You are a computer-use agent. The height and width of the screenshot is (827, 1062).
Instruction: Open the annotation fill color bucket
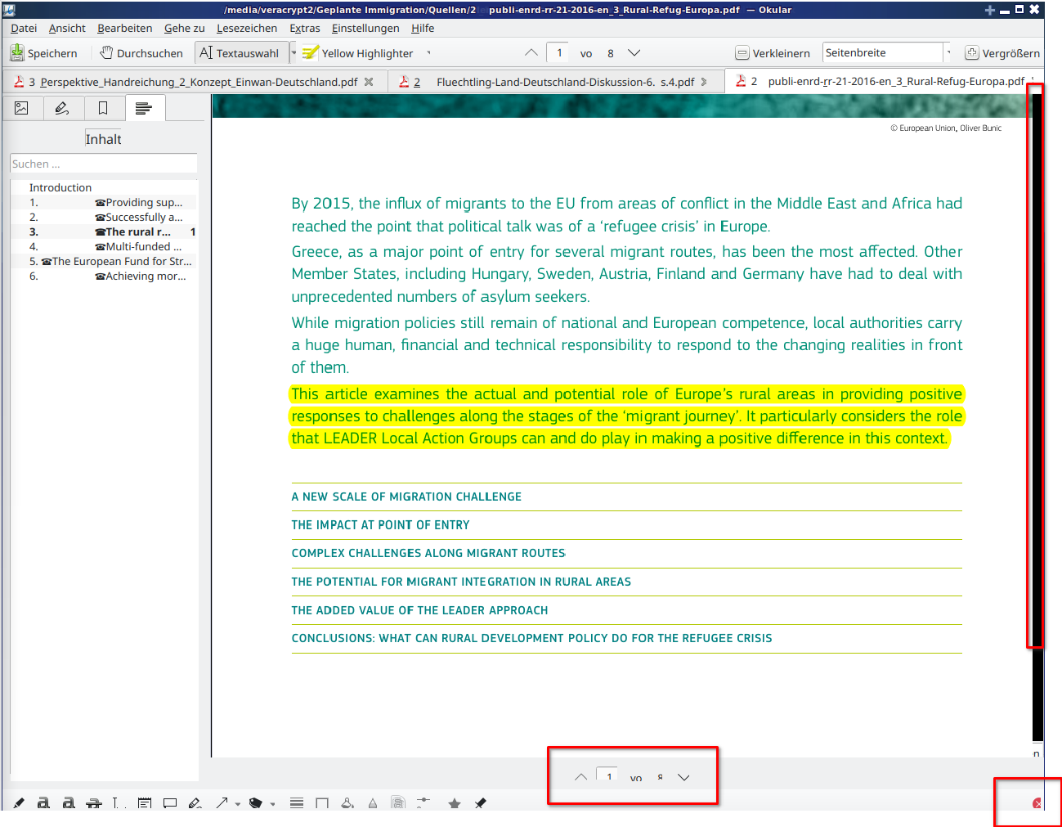point(347,802)
